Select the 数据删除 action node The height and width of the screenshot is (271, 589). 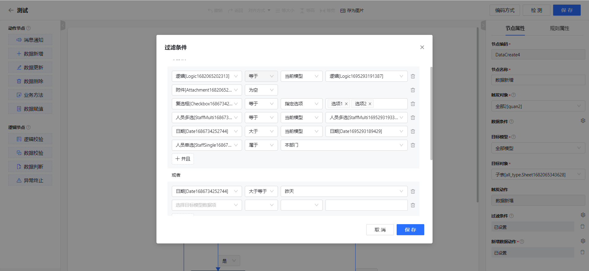click(30, 81)
